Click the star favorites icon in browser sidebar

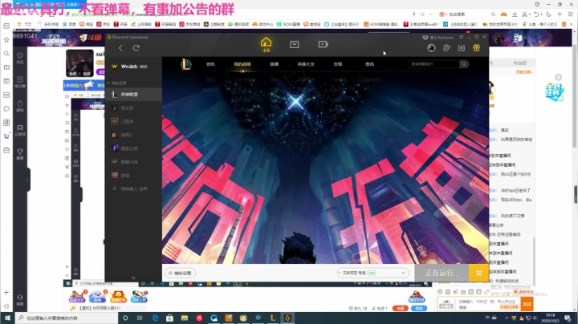(x=6, y=40)
